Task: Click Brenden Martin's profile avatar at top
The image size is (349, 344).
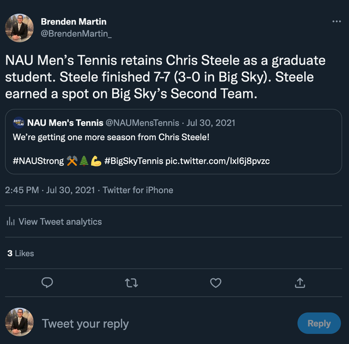Action: (x=19, y=28)
